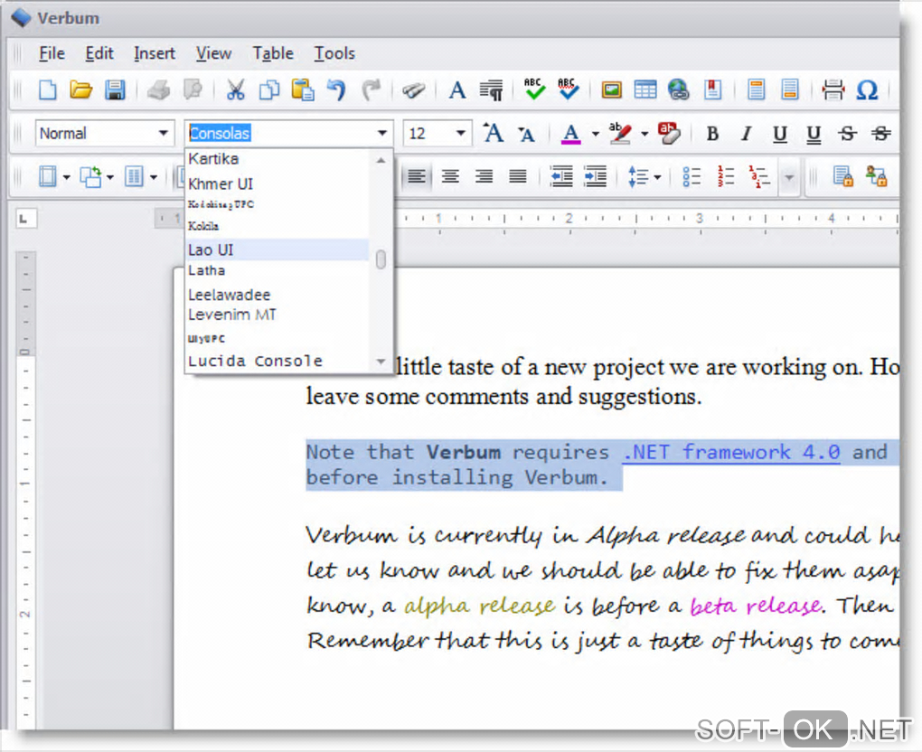Align text right
This screenshot has height=752, width=922.
click(x=484, y=176)
